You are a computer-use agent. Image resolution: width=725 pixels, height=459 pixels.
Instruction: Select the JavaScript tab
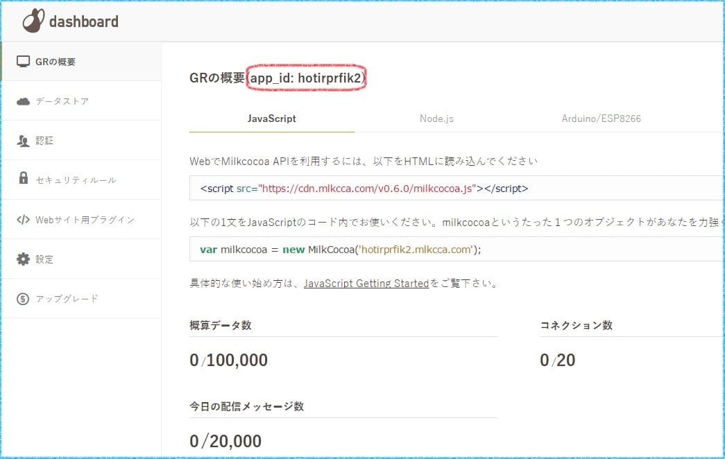click(271, 119)
